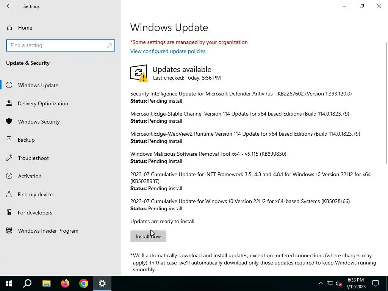The image size is (388, 291).
Task: Click Last checked: Today, 5:56 PM text
Action: point(187,78)
